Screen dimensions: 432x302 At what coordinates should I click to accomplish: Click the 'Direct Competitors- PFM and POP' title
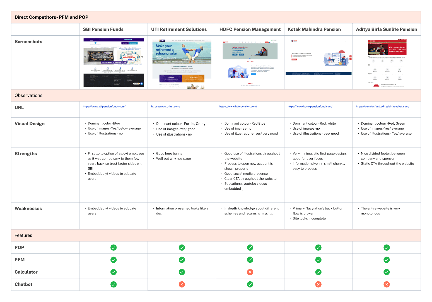click(51, 17)
